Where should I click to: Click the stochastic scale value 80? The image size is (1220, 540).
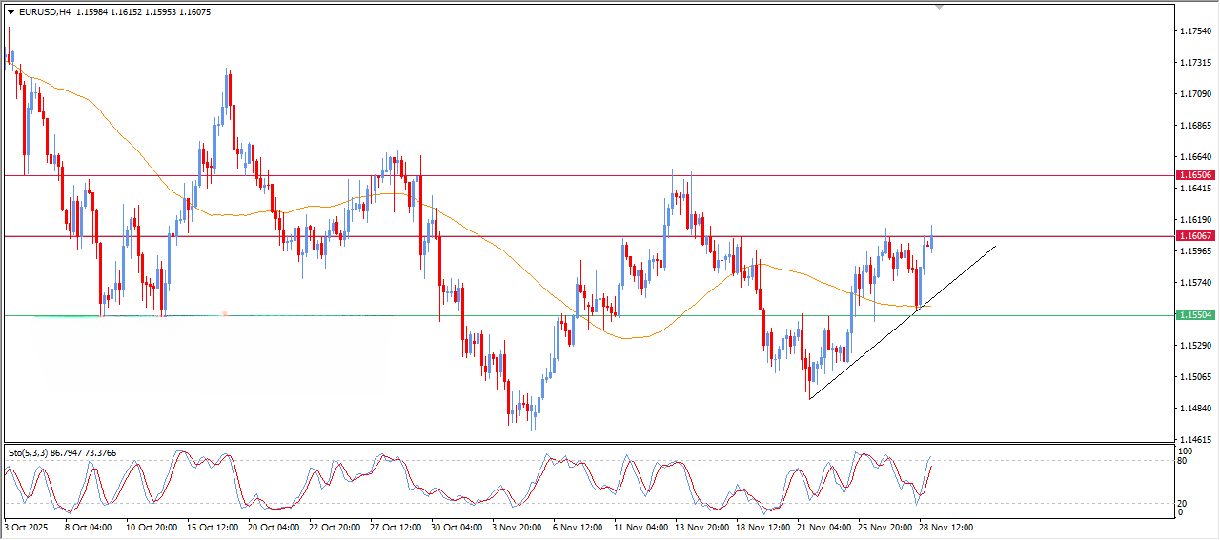(1184, 461)
